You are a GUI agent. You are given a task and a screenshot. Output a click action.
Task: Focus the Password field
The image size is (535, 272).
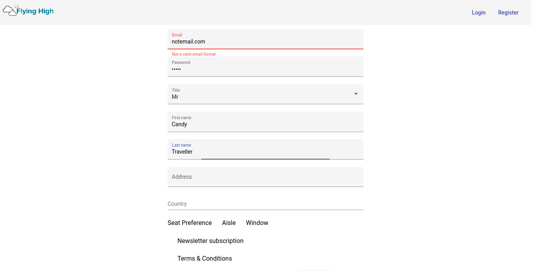point(266,67)
